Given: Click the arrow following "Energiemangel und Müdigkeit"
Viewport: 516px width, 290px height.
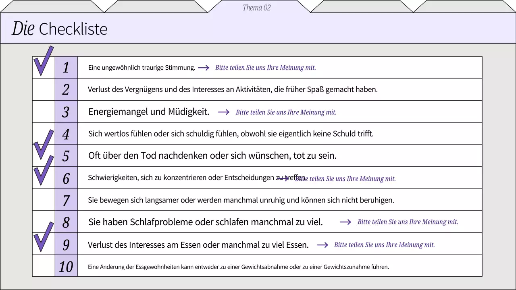Looking at the screenshot, I should pos(224,112).
